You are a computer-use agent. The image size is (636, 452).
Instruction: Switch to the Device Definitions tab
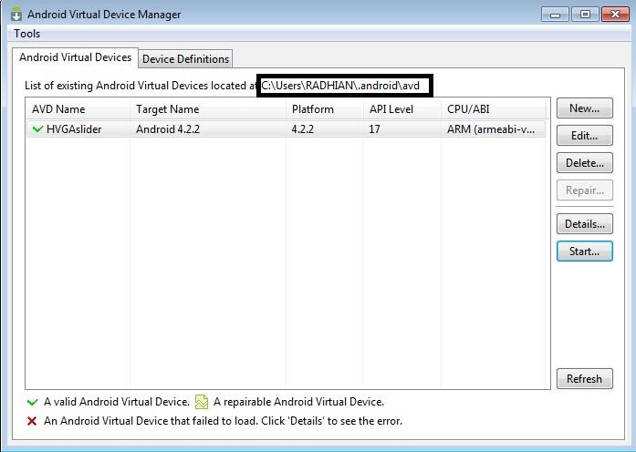click(x=185, y=59)
